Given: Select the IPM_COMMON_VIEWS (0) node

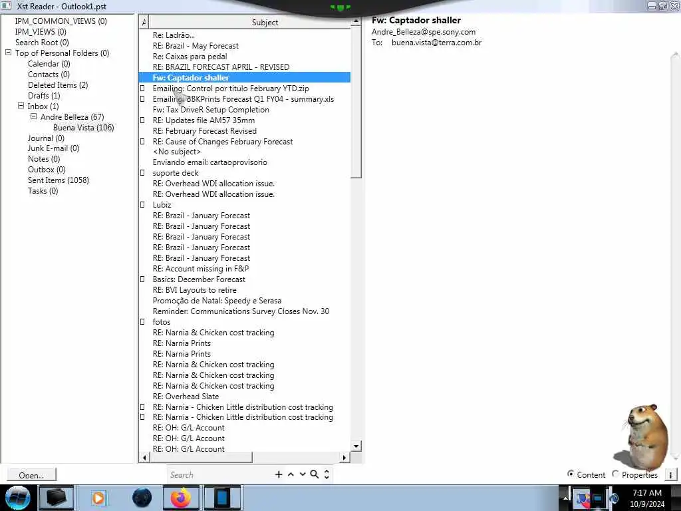Looking at the screenshot, I should pos(61,21).
